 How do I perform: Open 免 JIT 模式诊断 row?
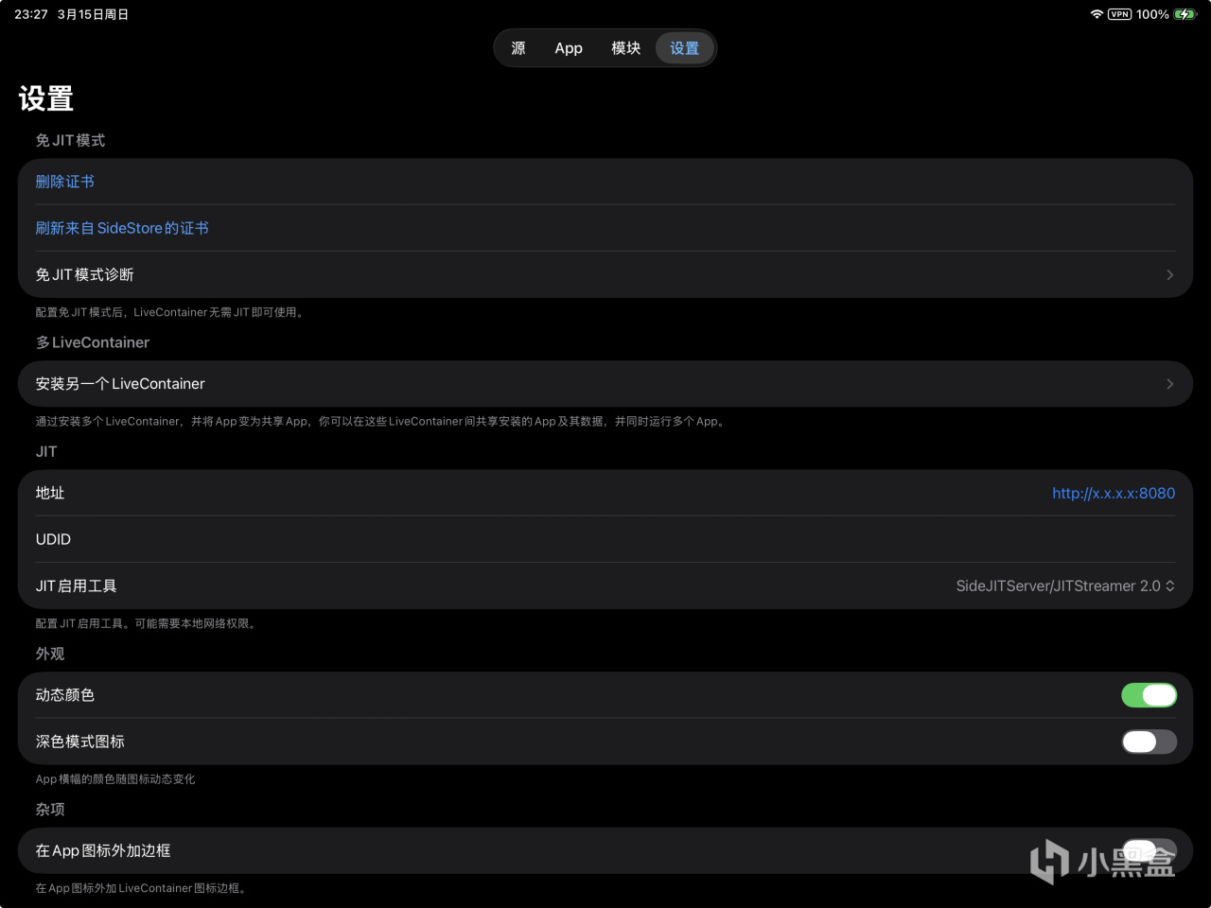point(605,274)
